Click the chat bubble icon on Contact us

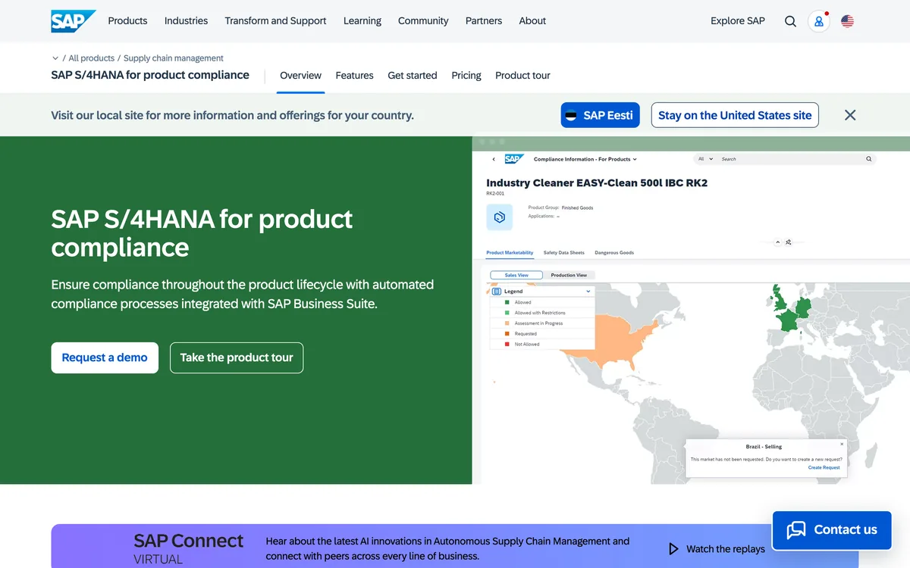coord(796,530)
